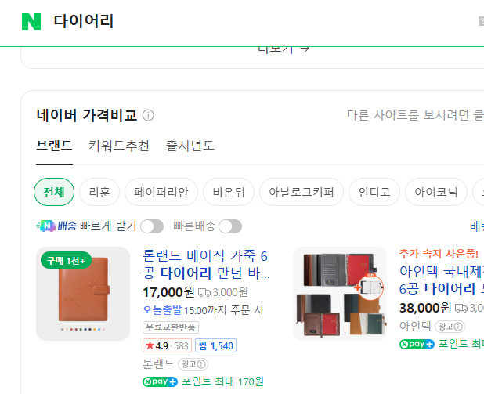Select the 인디고 brand filter chip
Image resolution: width=484 pixels, height=394 pixels.
pos(374,192)
